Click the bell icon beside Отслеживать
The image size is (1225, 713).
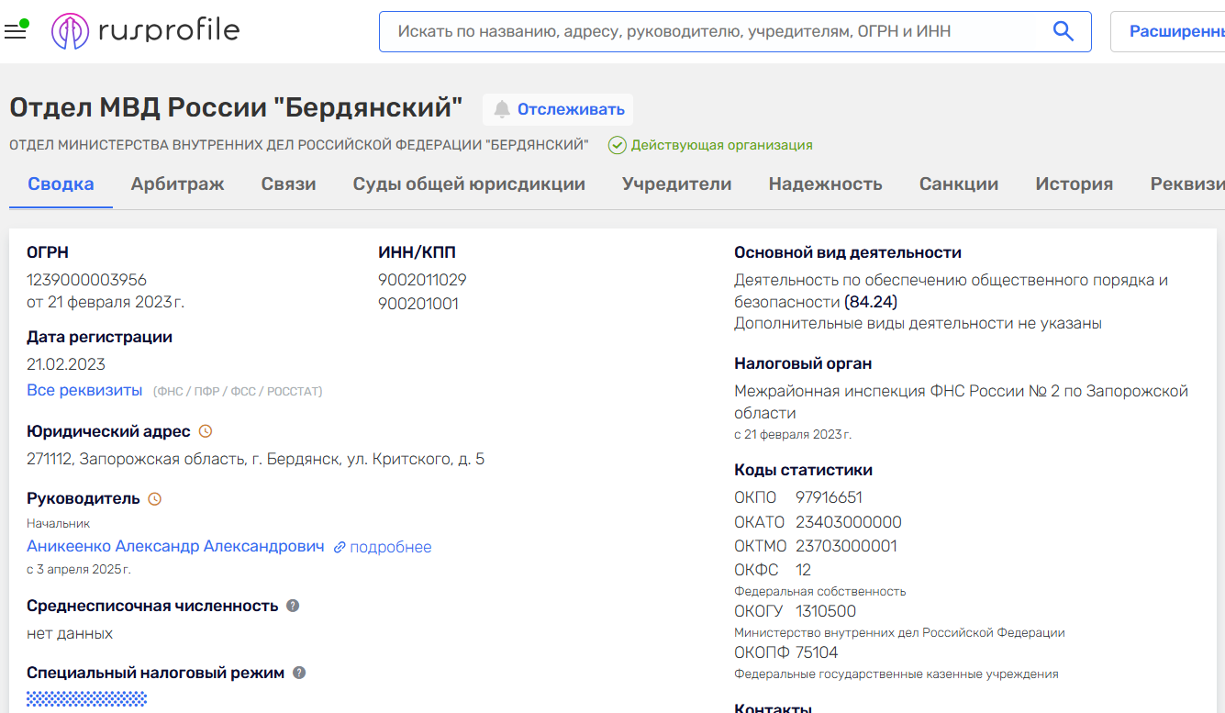501,109
